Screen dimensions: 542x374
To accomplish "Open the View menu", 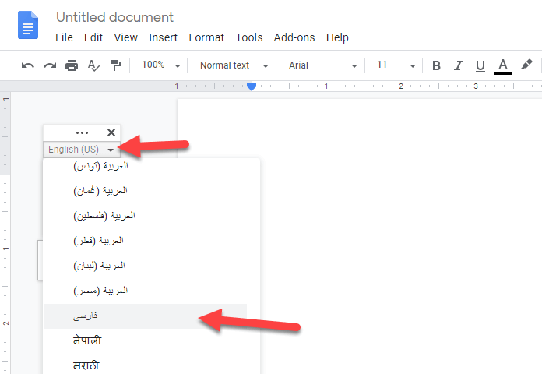I will (126, 37).
